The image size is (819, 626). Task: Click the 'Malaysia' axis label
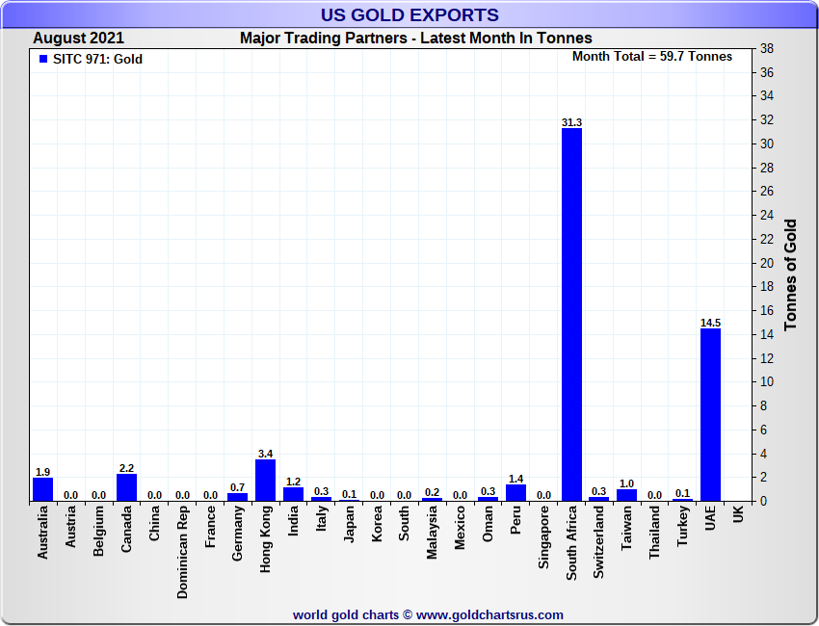coord(432,532)
